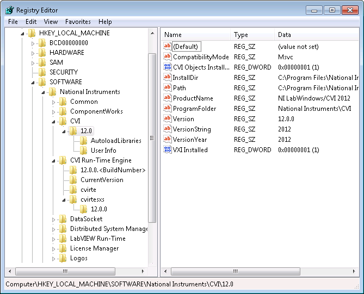Sort values by the Data column header
364x294 pixels.
pyautogui.click(x=317, y=35)
